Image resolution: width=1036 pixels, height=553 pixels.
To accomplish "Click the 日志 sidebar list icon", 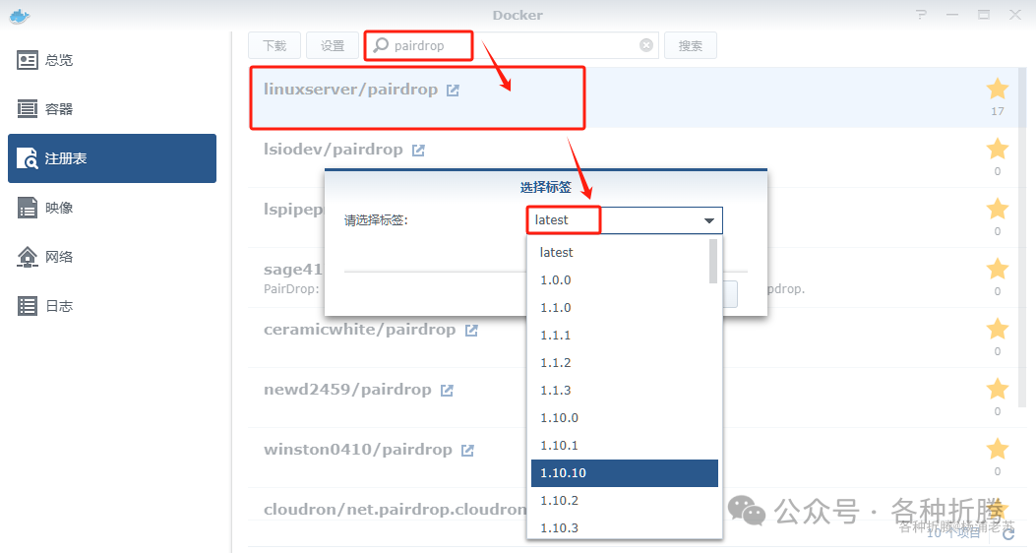I will coord(28,306).
